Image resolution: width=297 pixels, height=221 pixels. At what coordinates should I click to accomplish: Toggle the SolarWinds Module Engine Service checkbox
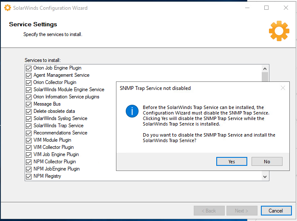28,90
